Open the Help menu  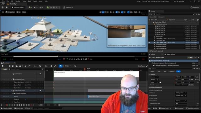click(46, 1)
